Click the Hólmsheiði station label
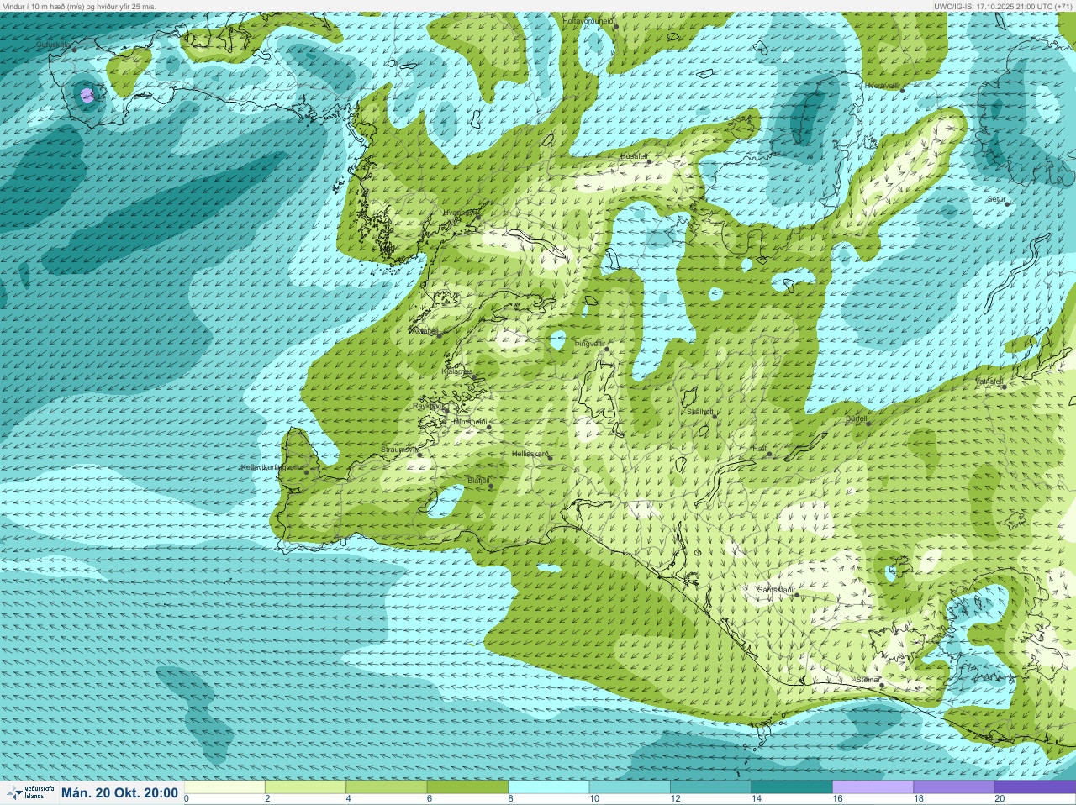The width and height of the screenshot is (1076, 805). [469, 422]
